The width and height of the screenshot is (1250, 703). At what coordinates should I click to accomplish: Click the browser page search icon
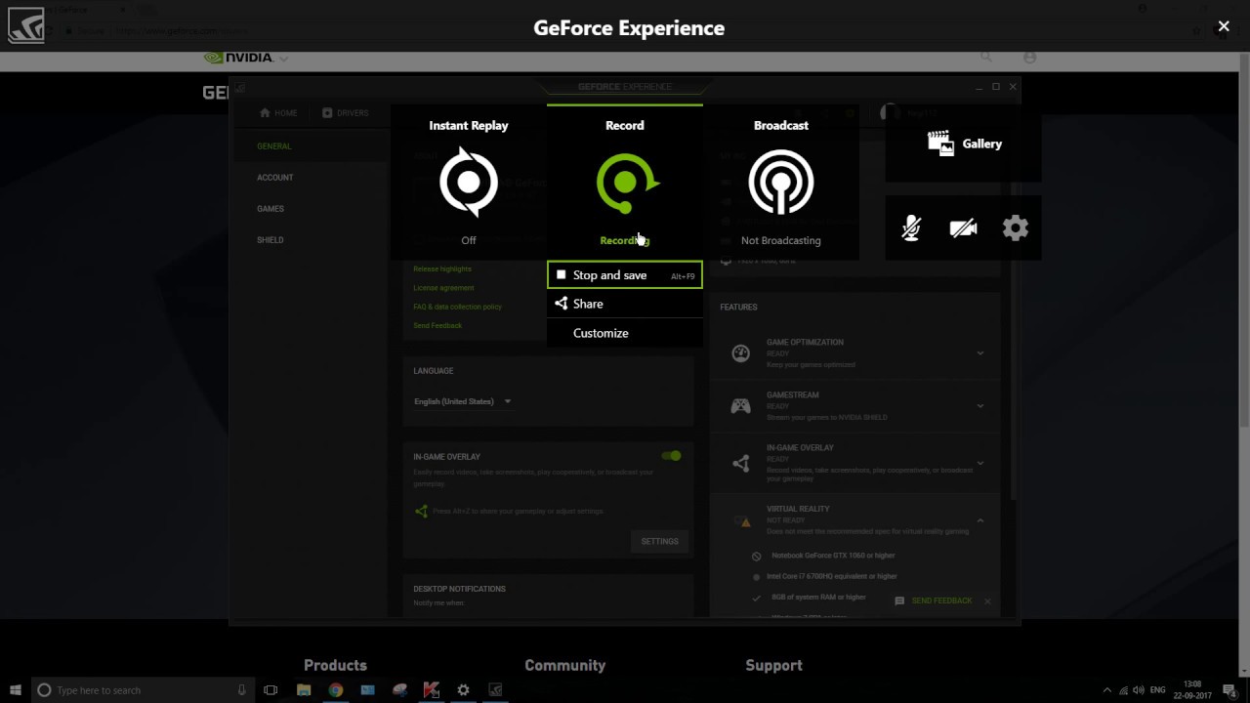point(986,58)
